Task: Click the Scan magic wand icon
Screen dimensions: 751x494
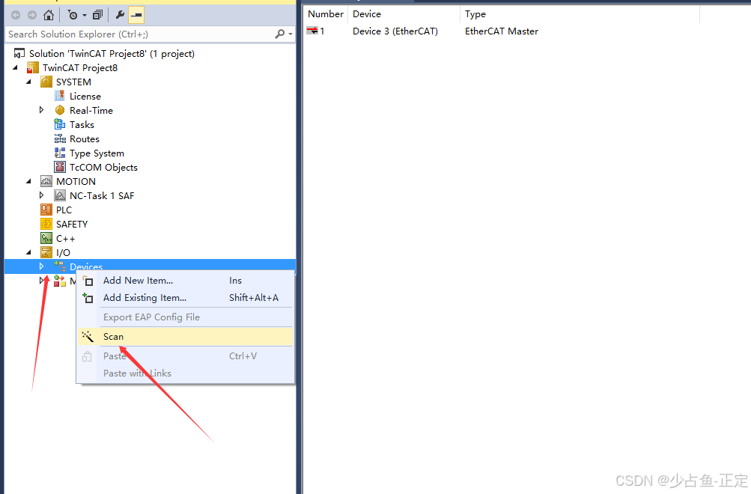Action: pos(88,337)
